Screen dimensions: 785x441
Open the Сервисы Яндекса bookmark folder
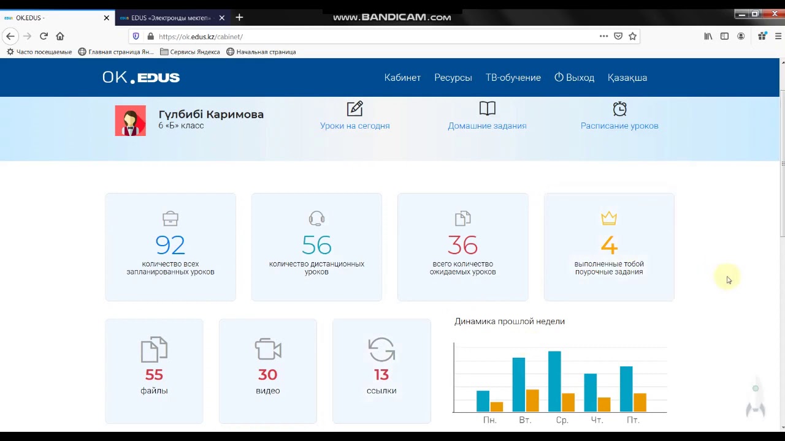pyautogui.click(x=190, y=52)
